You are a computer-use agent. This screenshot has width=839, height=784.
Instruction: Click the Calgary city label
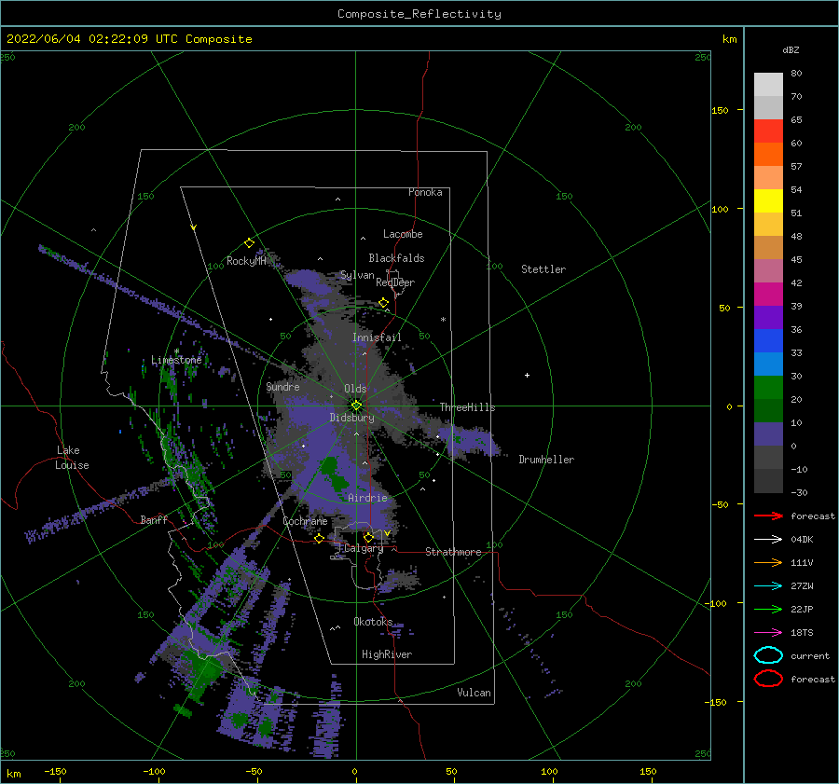click(x=364, y=548)
